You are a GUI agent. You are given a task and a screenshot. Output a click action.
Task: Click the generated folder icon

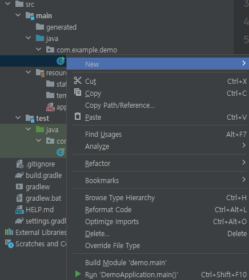tap(40, 27)
